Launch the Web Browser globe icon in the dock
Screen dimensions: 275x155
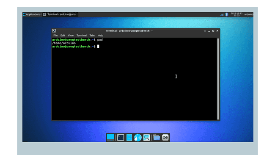[138, 138]
